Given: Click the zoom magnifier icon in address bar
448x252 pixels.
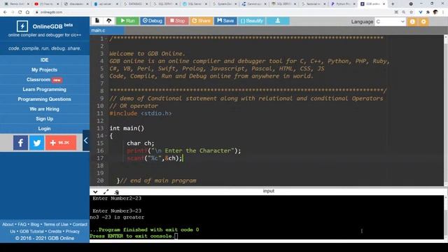Looking at the screenshot, I should pos(404,13).
